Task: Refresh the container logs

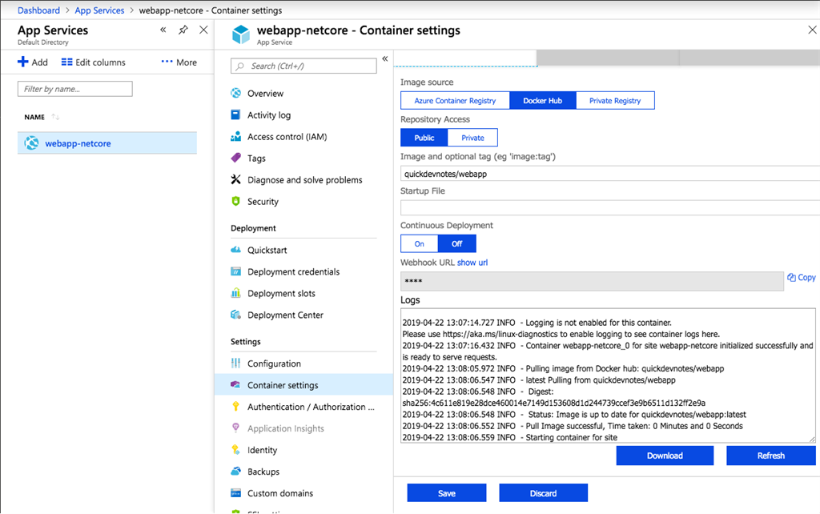Action: pos(770,455)
